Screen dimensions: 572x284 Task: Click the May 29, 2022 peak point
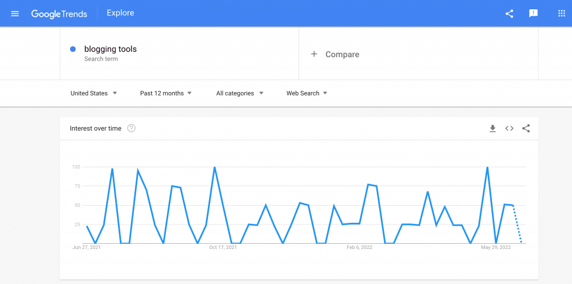point(487,167)
